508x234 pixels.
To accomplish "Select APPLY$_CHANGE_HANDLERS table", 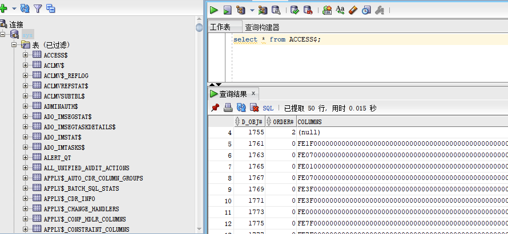I will click(81, 209).
